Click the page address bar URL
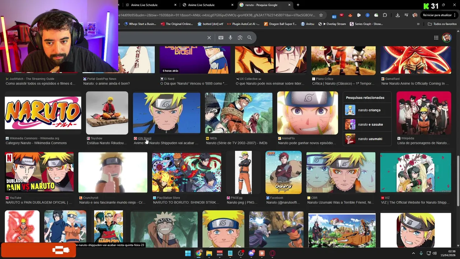460x259 pixels. click(217, 15)
